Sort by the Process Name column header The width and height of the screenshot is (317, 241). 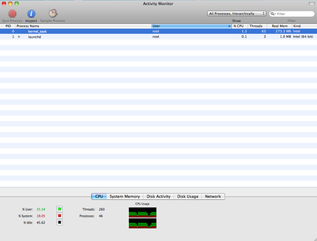tap(83, 26)
